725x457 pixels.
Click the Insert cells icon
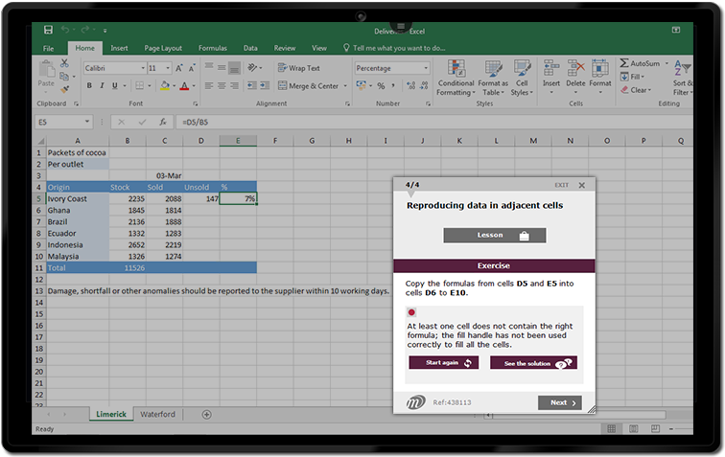[551, 74]
